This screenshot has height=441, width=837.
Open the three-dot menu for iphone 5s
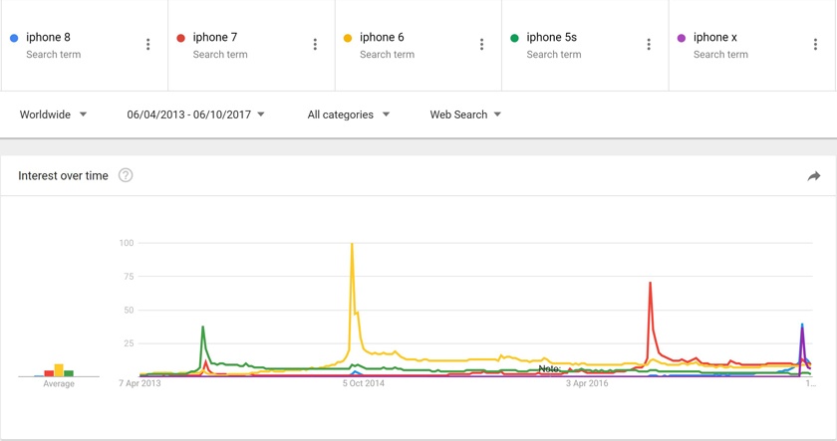pos(649,45)
